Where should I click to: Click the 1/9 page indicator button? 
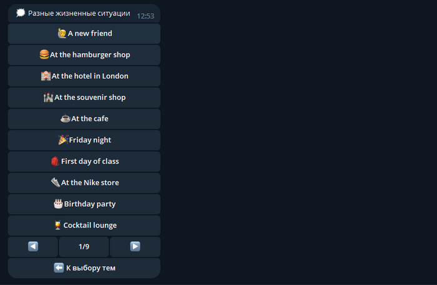click(84, 246)
